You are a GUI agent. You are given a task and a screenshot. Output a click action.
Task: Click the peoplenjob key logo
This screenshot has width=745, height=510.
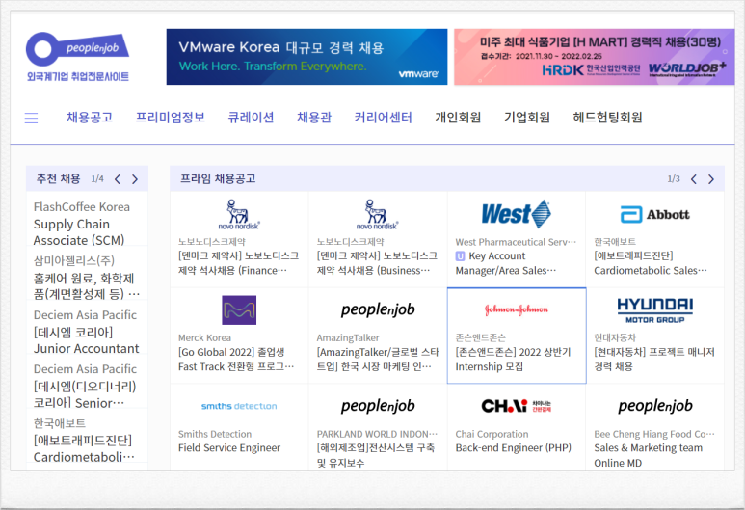click(77, 49)
